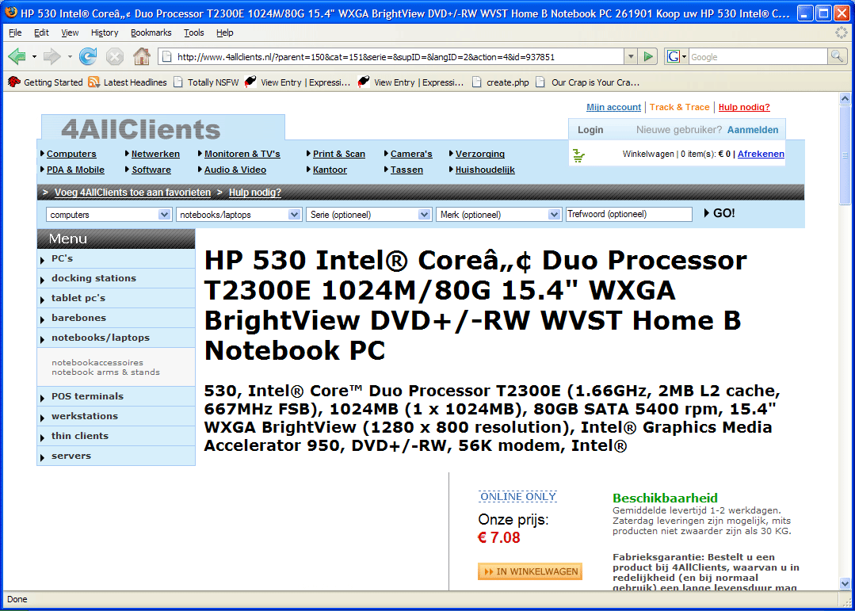855x611 pixels.
Task: Click the Google search magnifier icon
Action: click(836, 57)
